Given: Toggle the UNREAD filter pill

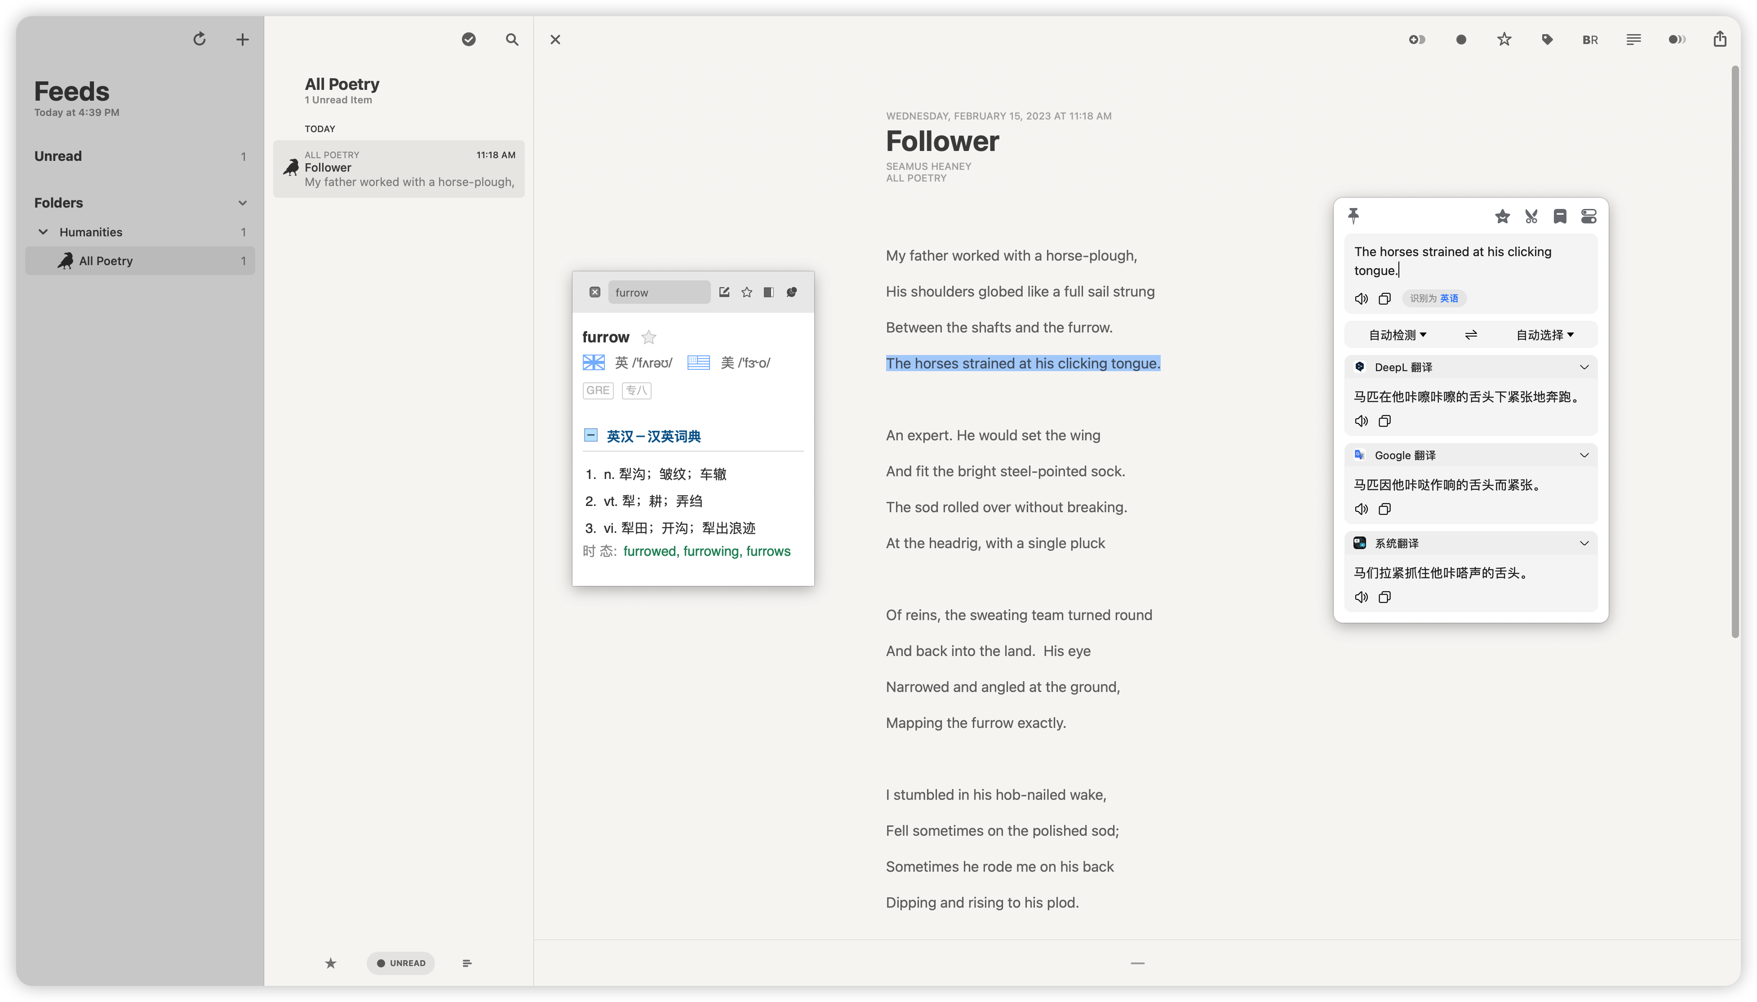Looking at the screenshot, I should click(400, 963).
